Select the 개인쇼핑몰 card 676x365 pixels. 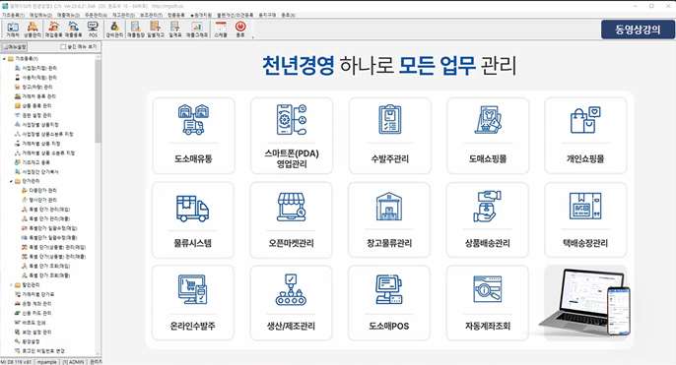click(585, 136)
